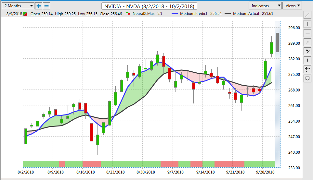Click the 'Open 259.14' value

(42, 14)
